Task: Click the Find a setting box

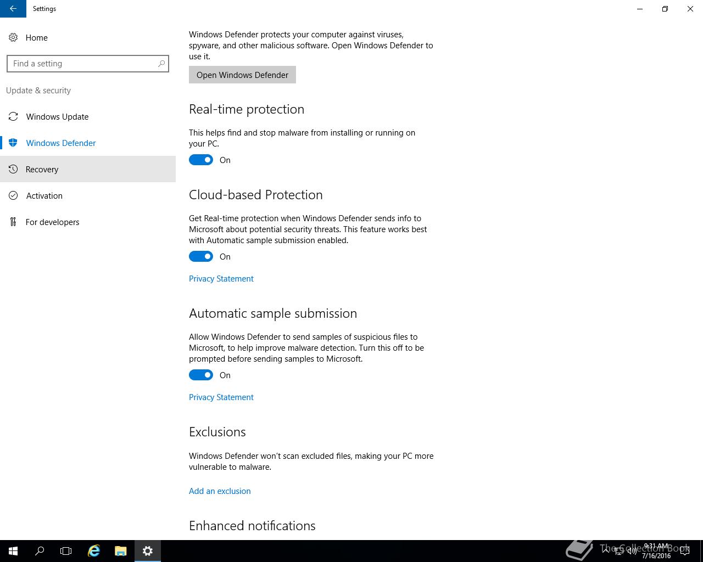Action: (x=88, y=64)
